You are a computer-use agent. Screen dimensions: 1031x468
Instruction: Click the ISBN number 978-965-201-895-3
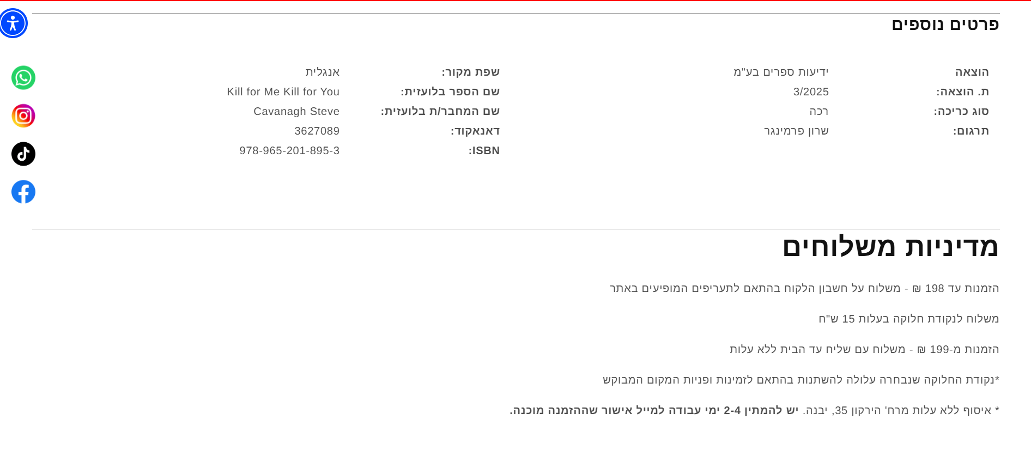click(289, 150)
